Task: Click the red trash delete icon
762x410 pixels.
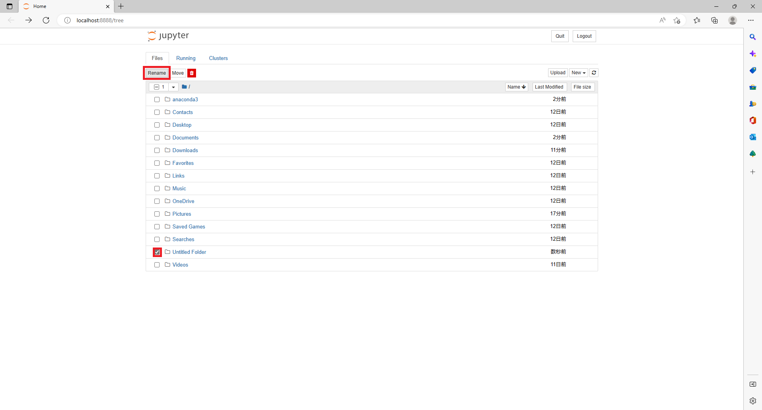Action: (192, 73)
